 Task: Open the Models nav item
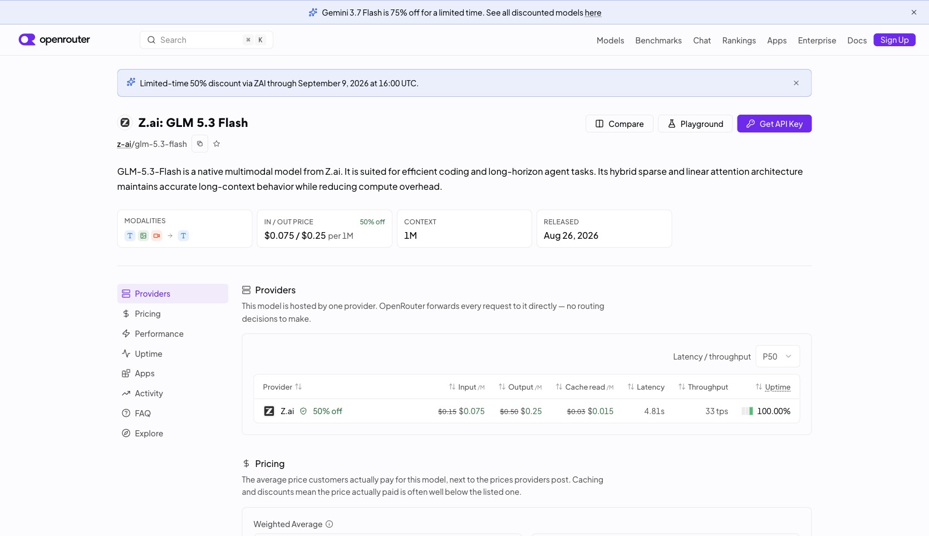[x=610, y=41]
